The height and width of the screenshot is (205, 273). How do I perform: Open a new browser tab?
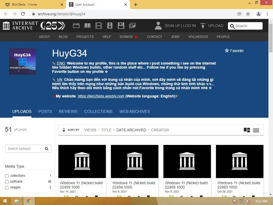coord(136,5)
